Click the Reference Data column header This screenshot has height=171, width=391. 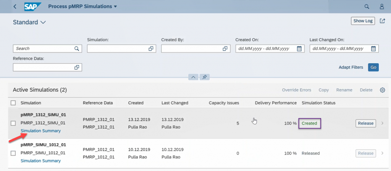click(98, 103)
